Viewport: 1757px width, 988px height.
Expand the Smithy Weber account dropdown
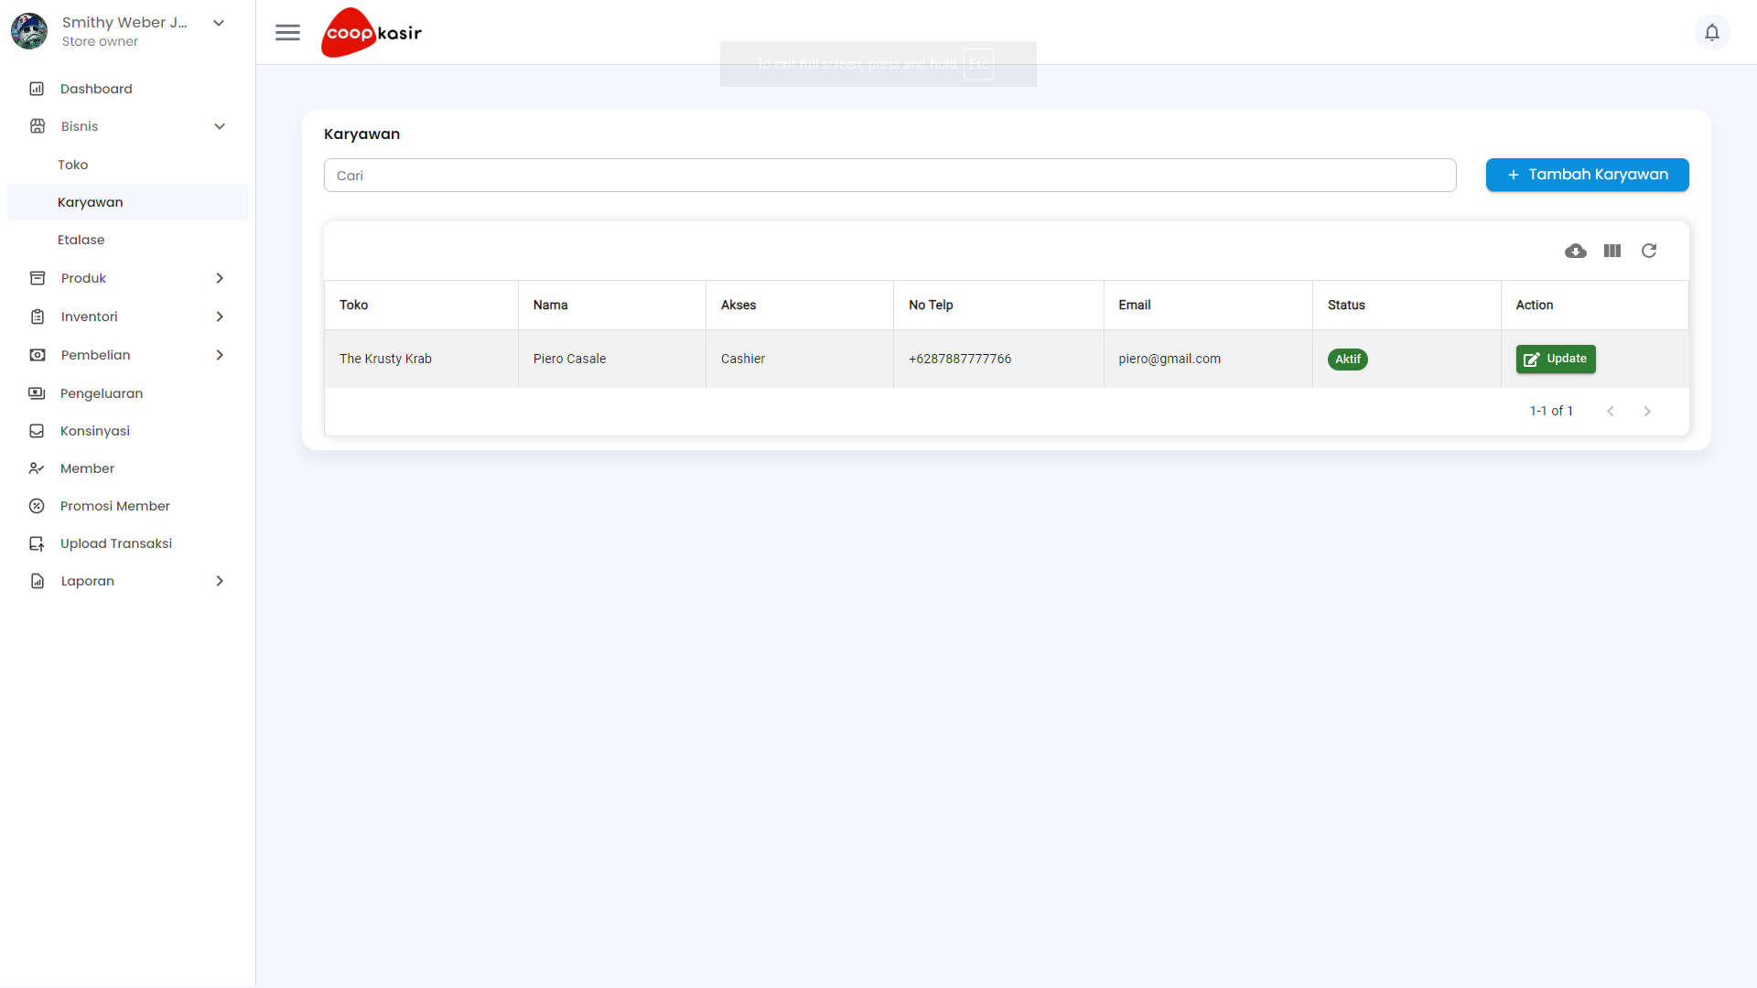219,23
